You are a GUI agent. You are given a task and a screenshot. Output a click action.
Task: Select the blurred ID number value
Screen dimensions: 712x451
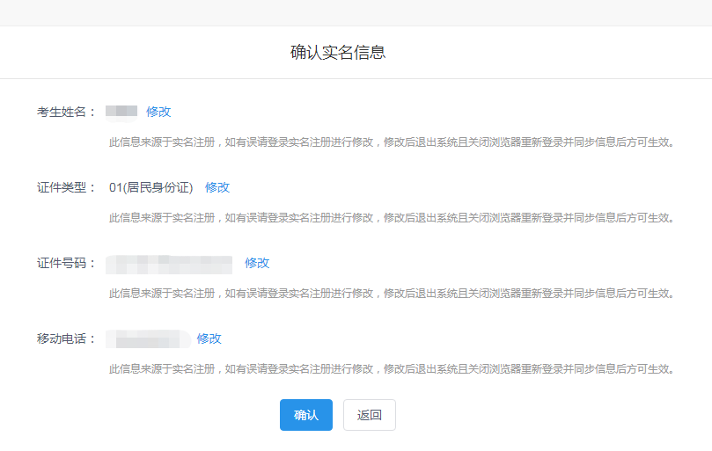click(169, 264)
